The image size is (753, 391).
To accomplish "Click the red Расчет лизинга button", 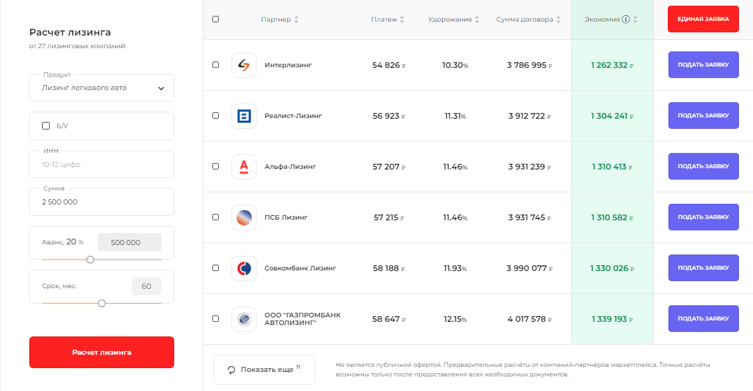I will (x=102, y=352).
